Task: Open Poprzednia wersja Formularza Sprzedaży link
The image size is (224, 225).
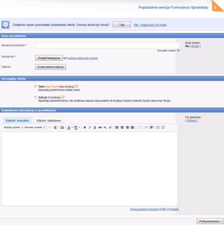Action: [x=173, y=8]
